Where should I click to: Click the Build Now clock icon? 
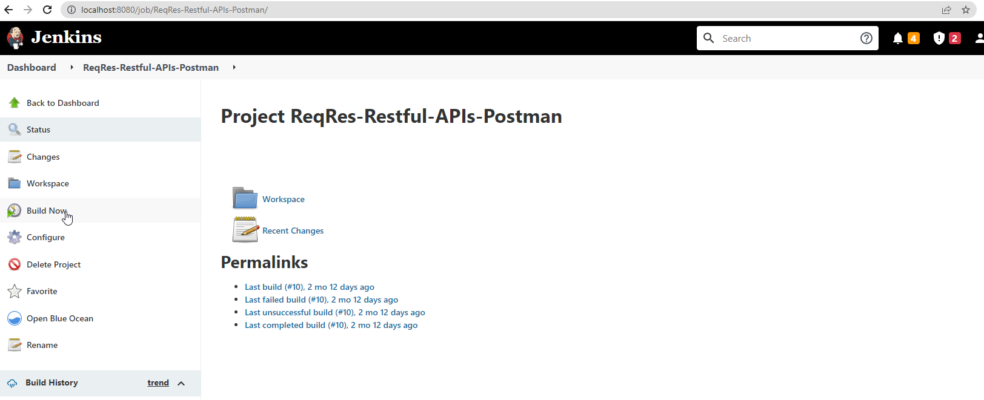coord(15,211)
